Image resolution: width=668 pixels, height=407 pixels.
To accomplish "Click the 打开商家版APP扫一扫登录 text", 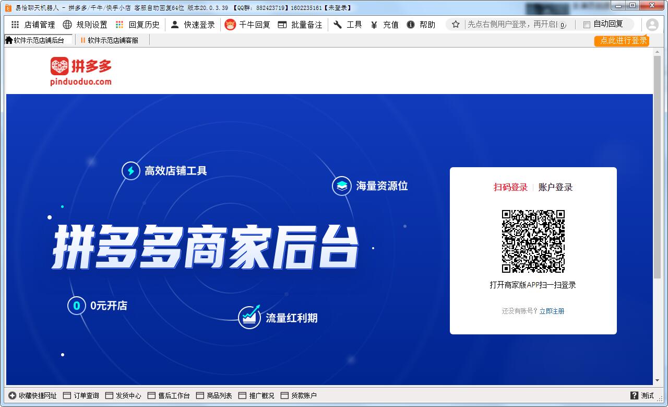I will [x=533, y=285].
